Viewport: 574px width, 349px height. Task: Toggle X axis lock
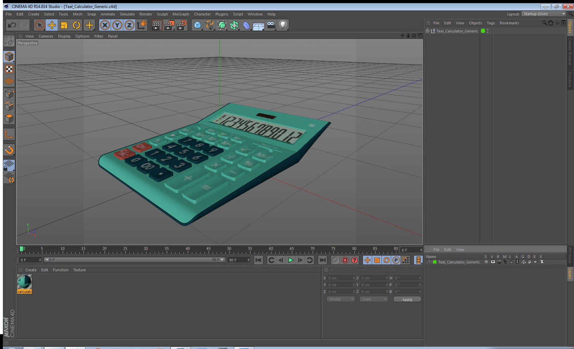click(105, 25)
